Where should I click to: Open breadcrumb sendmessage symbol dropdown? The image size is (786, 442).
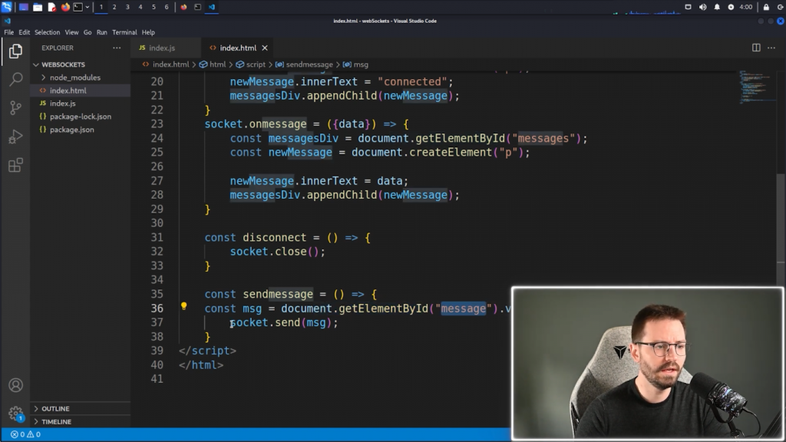point(304,64)
